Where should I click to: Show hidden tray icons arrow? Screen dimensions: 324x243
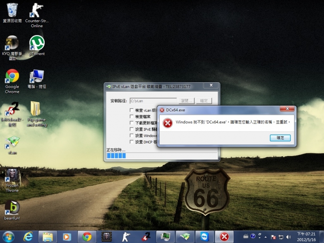point(266,237)
